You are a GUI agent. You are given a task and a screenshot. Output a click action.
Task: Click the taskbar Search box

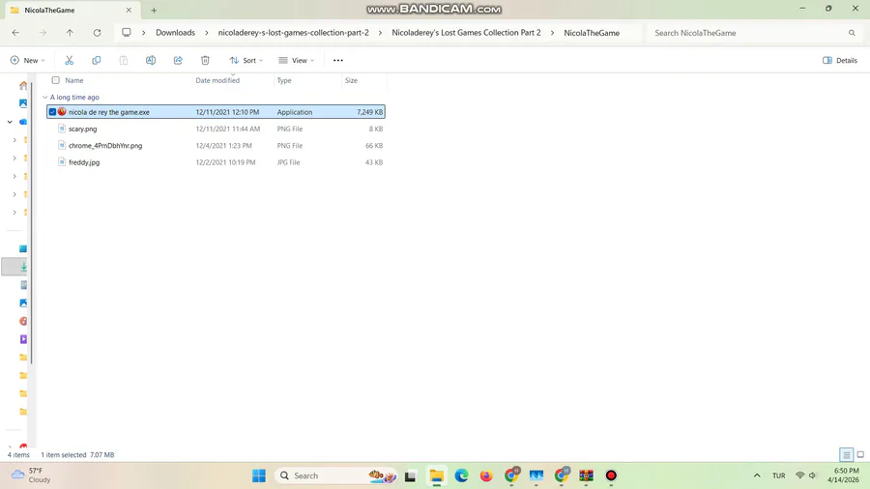[x=335, y=475]
